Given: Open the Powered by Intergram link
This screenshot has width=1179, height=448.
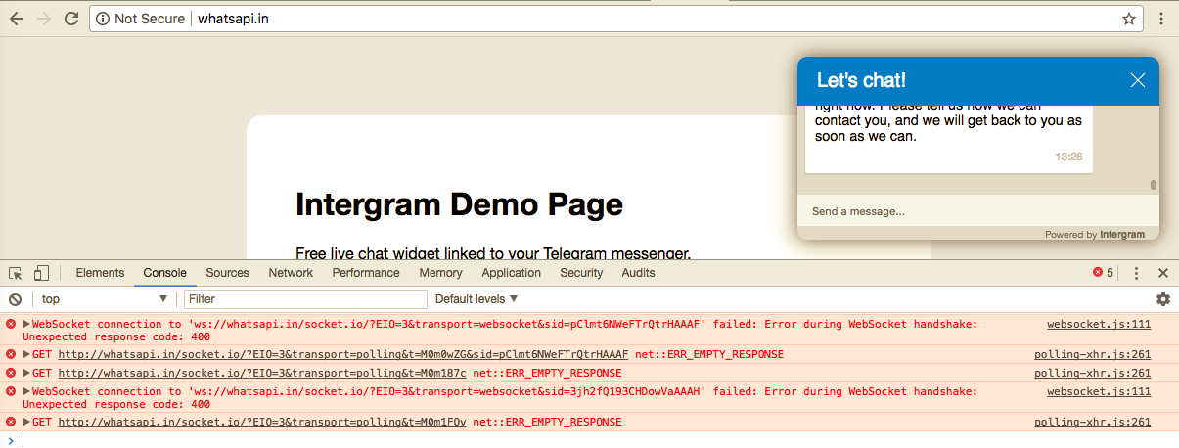Looking at the screenshot, I should (x=1095, y=234).
